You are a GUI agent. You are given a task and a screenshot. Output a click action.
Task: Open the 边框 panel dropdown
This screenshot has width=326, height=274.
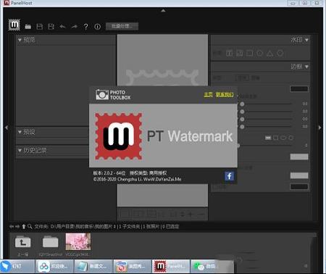pyautogui.click(x=306, y=67)
